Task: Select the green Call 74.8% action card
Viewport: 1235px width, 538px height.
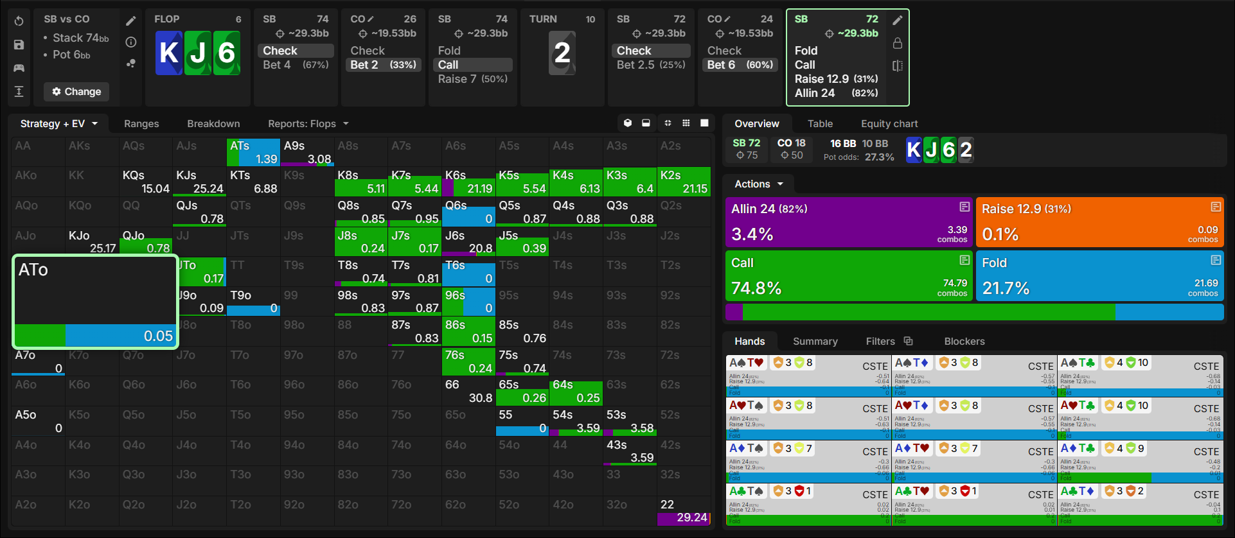Action: coord(848,275)
